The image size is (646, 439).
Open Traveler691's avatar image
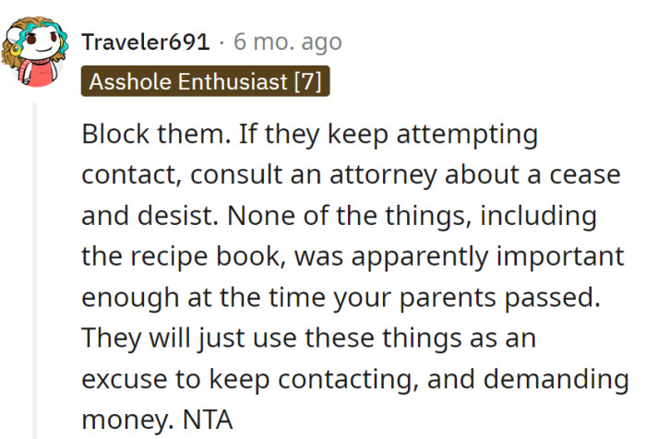click(x=35, y=52)
